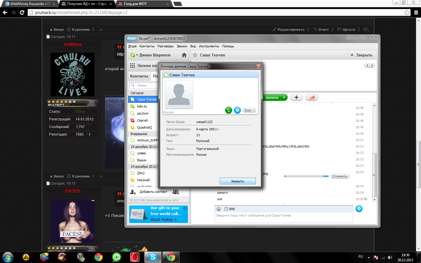421x263 pixels.
Task: Click the login text "wesad1122"
Action: click(204, 122)
